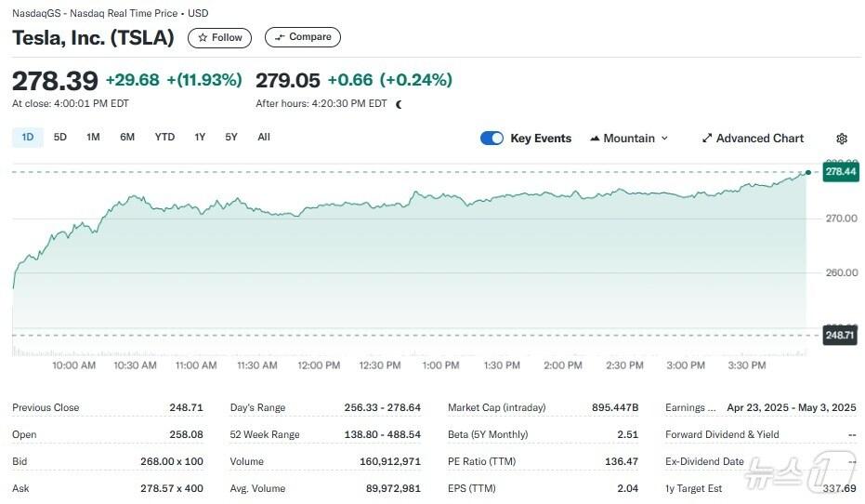
Task: Switch to the 5D time range
Action: 60,138
